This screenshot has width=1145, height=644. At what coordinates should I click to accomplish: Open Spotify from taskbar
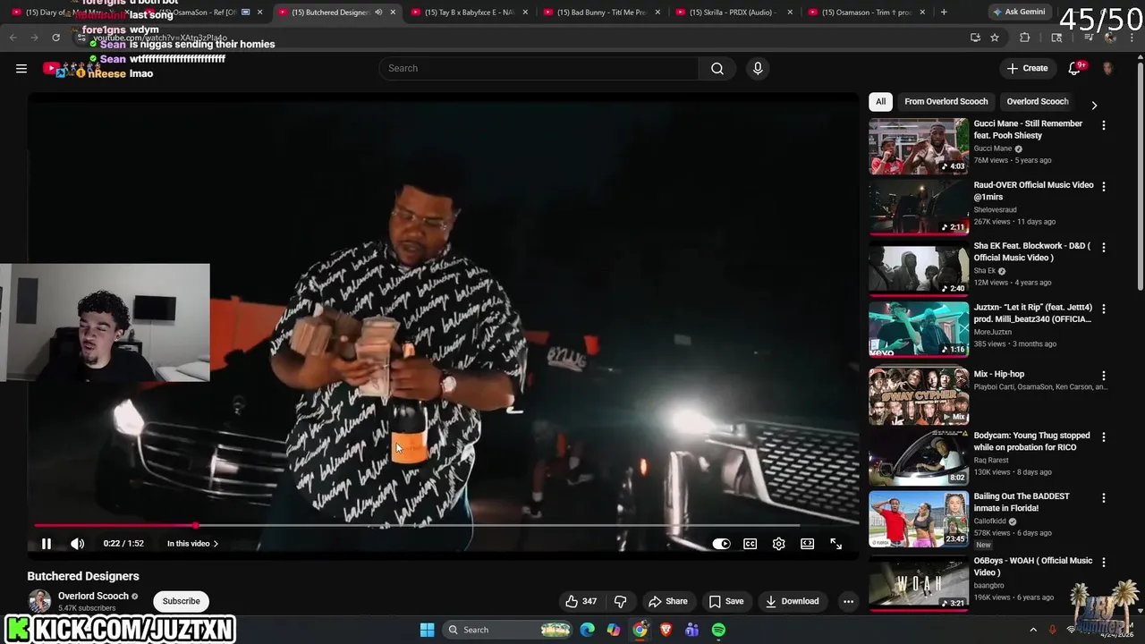tap(718, 630)
